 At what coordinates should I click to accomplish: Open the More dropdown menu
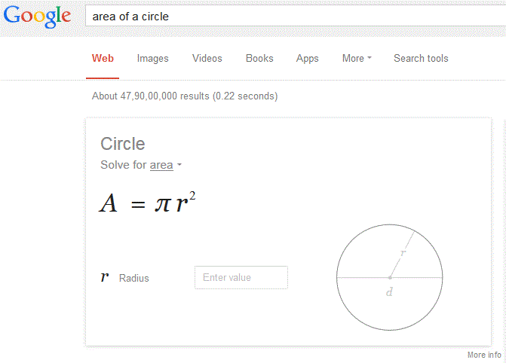356,58
